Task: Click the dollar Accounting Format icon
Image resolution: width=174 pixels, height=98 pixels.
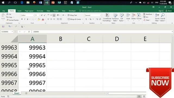Action: (86, 19)
